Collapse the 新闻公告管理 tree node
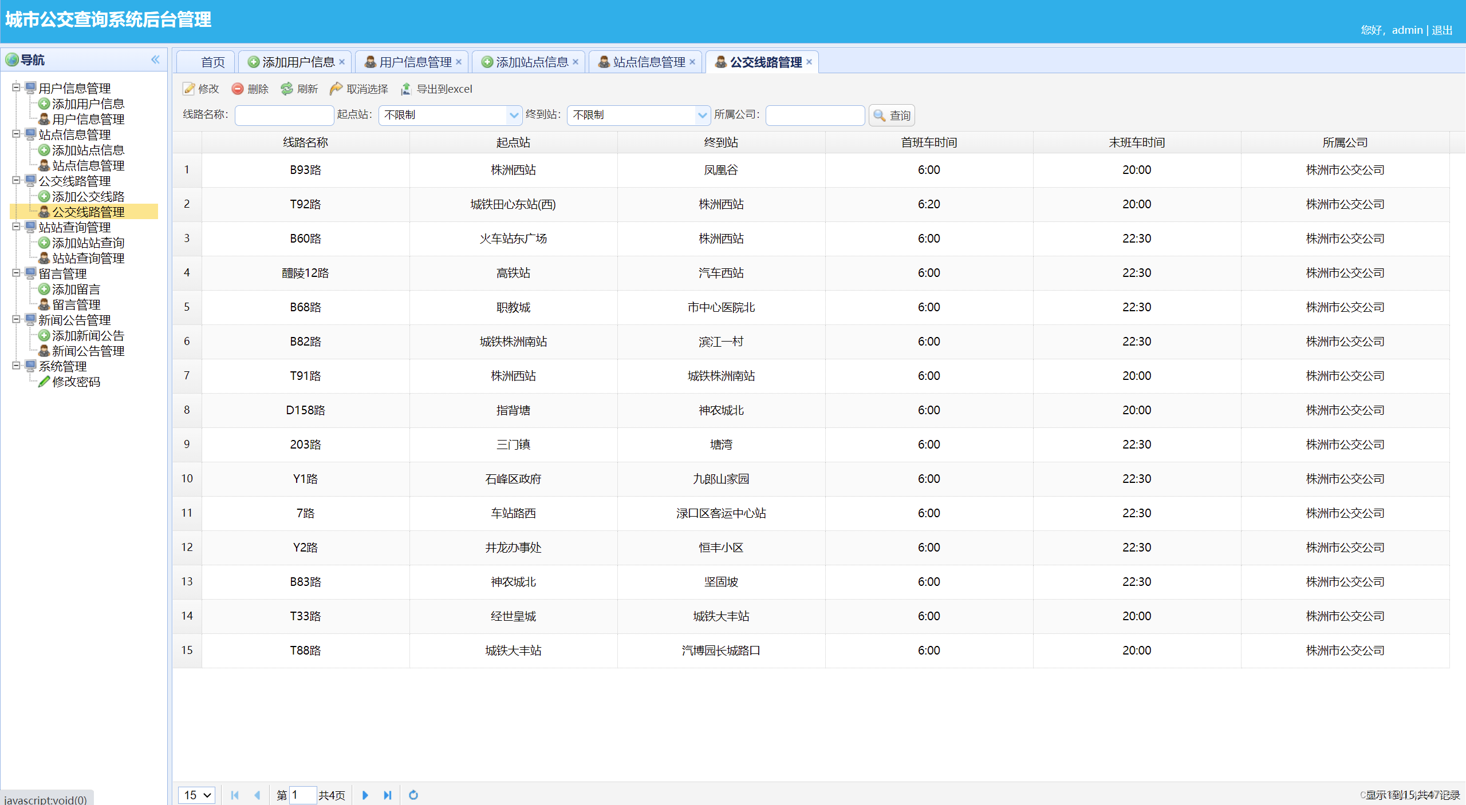This screenshot has height=805, width=1466. point(16,319)
